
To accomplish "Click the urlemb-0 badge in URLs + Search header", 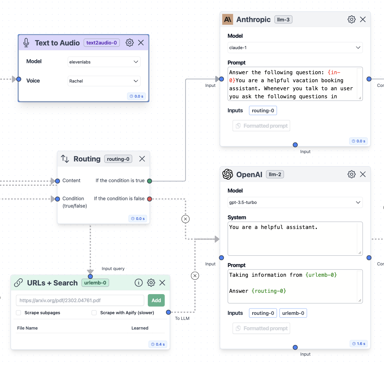I will pyautogui.click(x=95, y=282).
